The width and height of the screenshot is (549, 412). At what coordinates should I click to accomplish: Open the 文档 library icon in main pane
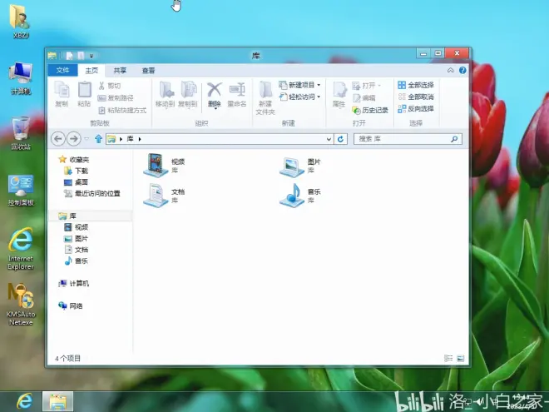tap(156, 195)
